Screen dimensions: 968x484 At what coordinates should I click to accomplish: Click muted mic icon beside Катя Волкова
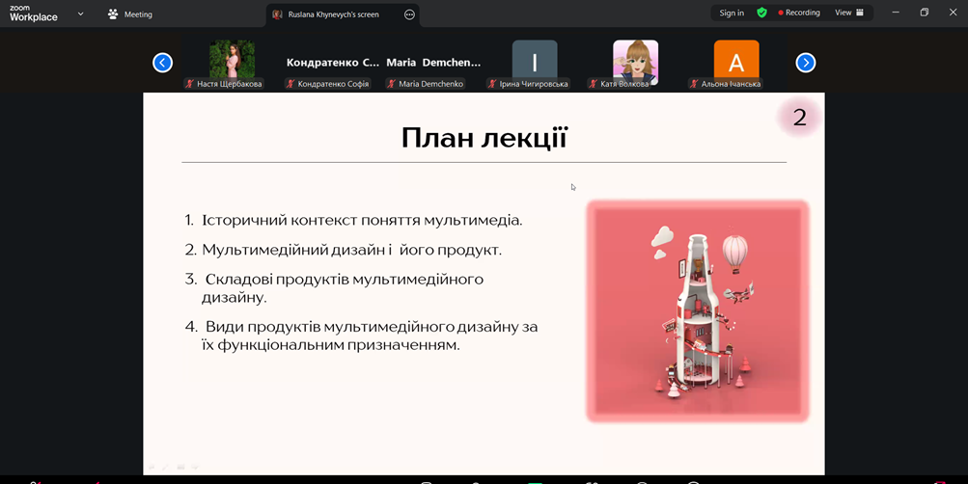coord(594,84)
